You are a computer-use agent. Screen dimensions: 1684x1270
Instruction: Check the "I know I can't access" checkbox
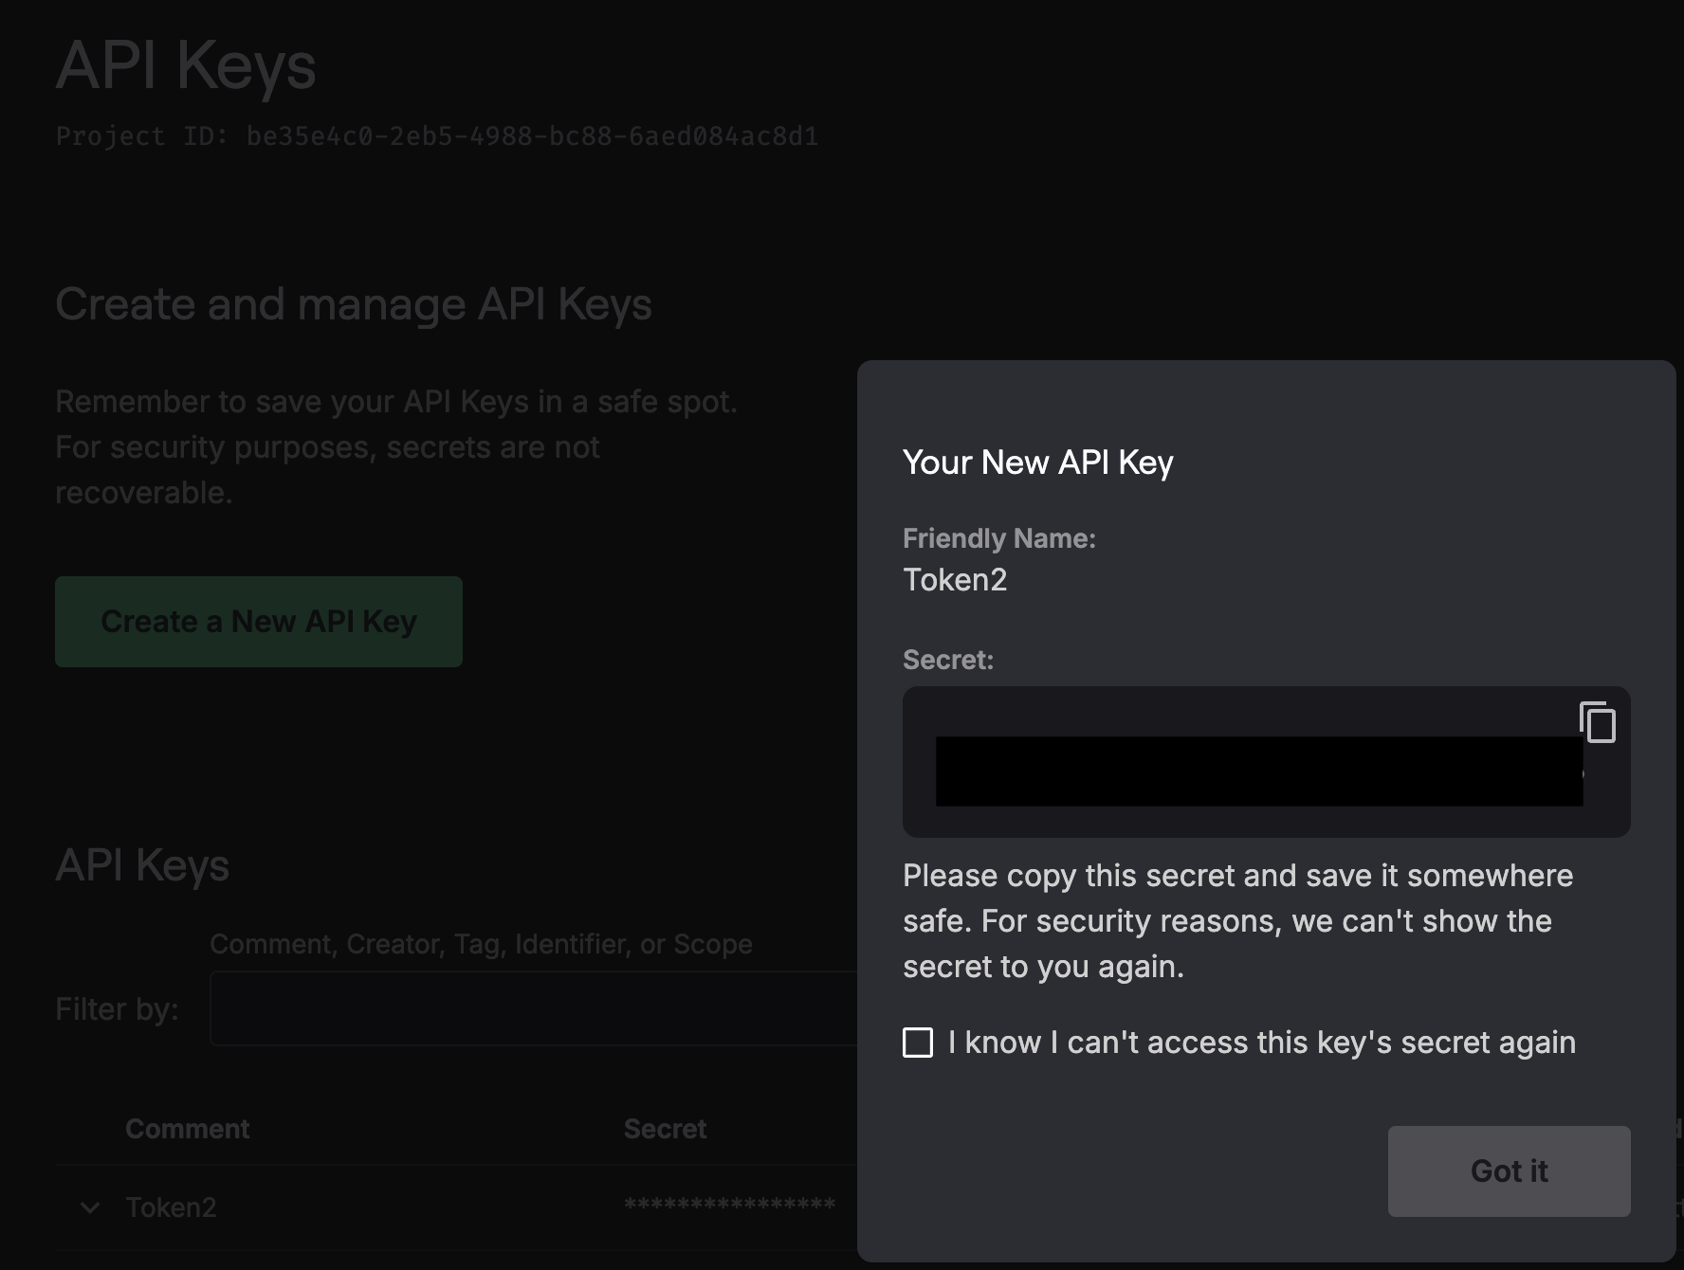point(918,1043)
